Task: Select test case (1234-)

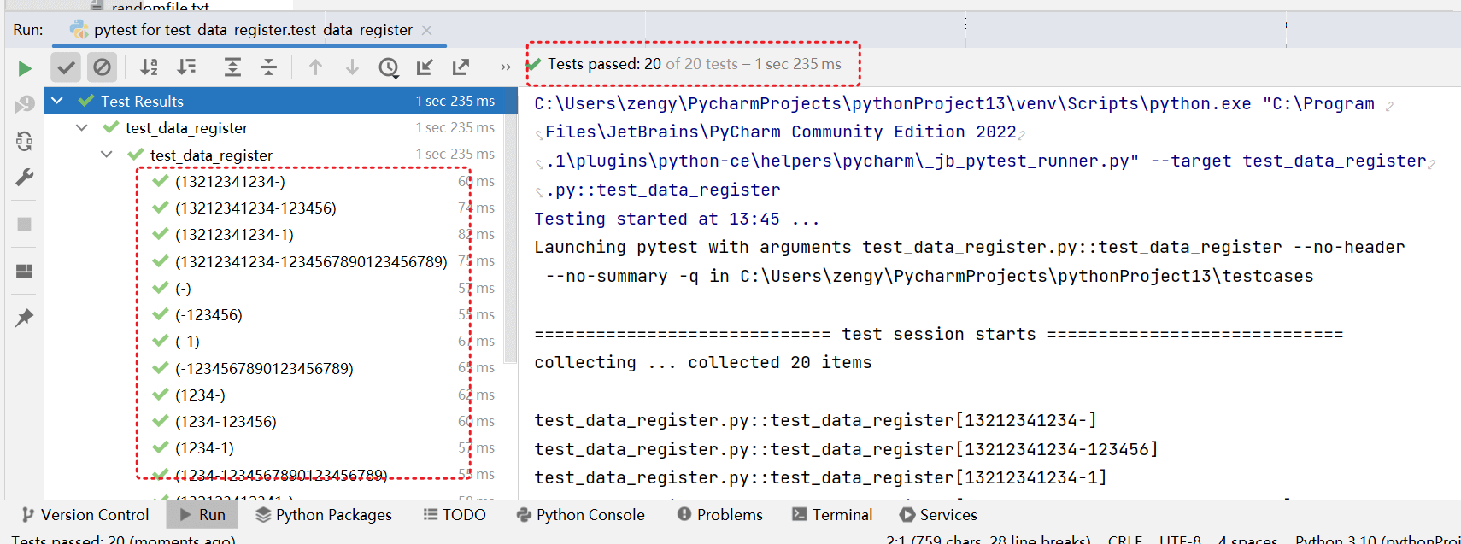Action: (200, 395)
